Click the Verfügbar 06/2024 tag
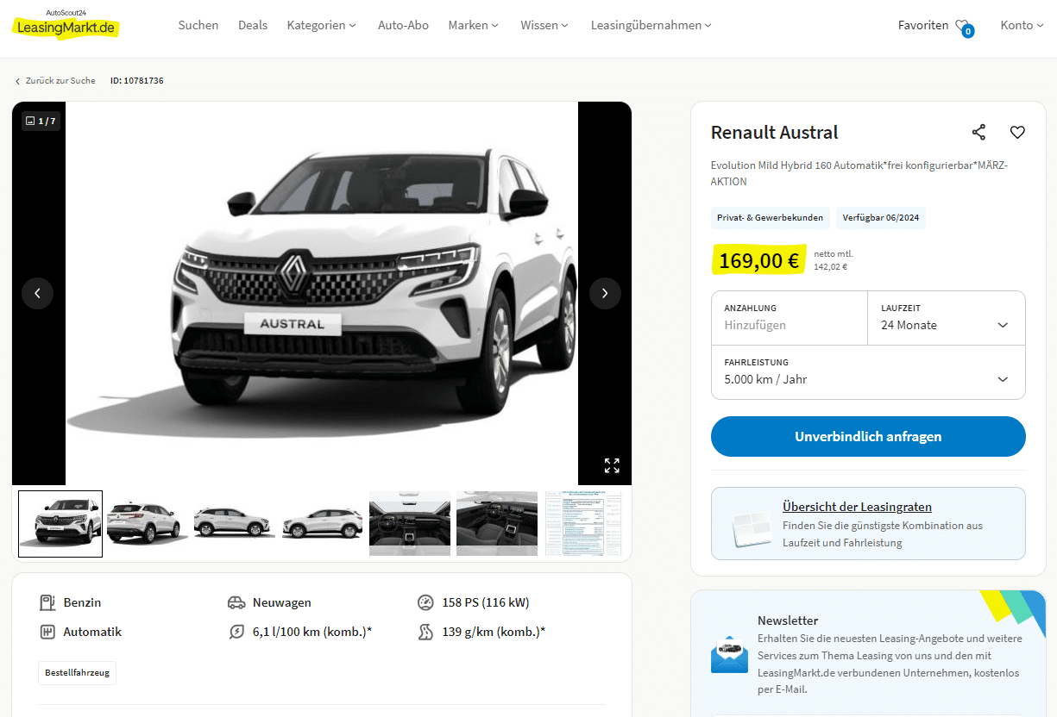The image size is (1057, 717). coord(881,217)
